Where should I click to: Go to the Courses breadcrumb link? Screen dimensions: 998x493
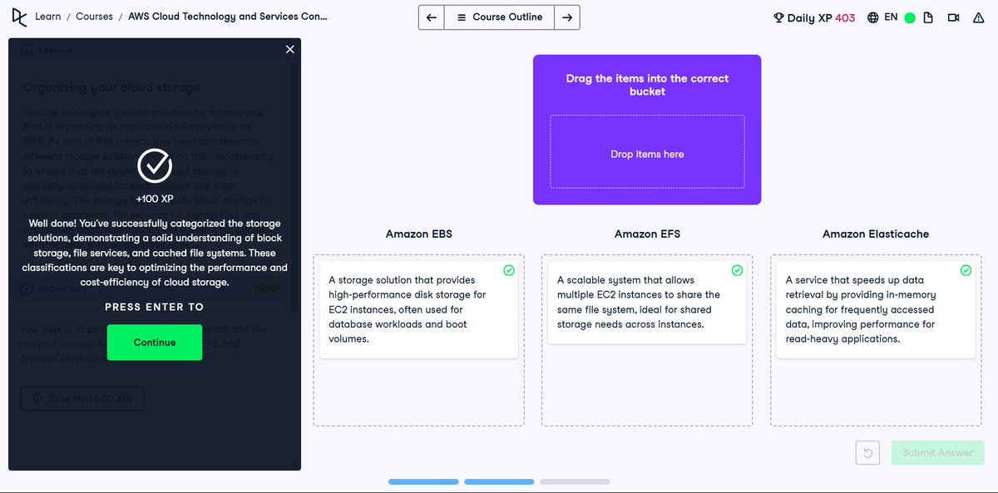pyautogui.click(x=94, y=17)
